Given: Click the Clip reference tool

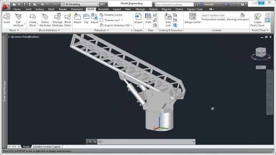Looking at the screenshot, I should (x=86, y=18).
